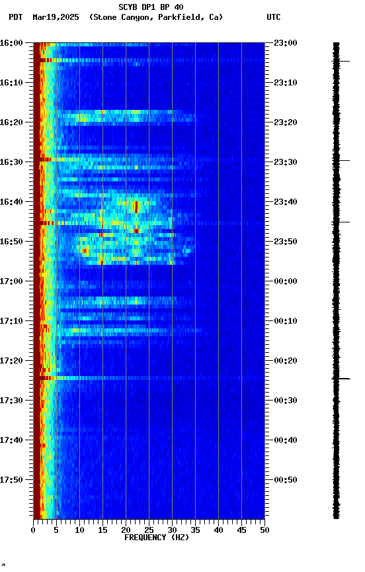The height and width of the screenshot is (572, 365).
Task: Click the frequency axis tick label 25
Action: 149,530
